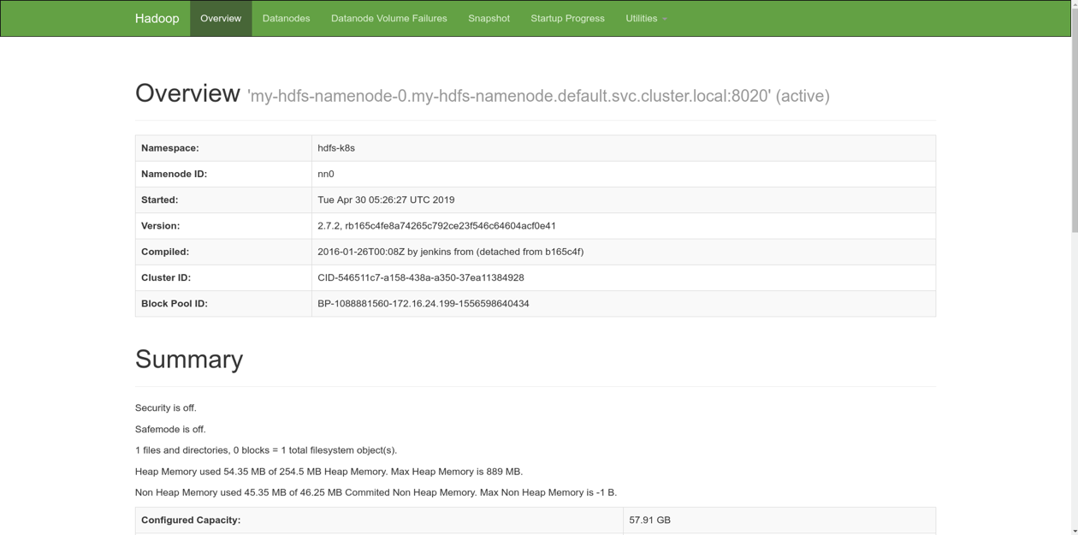Click the Block Pool ID: label cell

(223, 304)
